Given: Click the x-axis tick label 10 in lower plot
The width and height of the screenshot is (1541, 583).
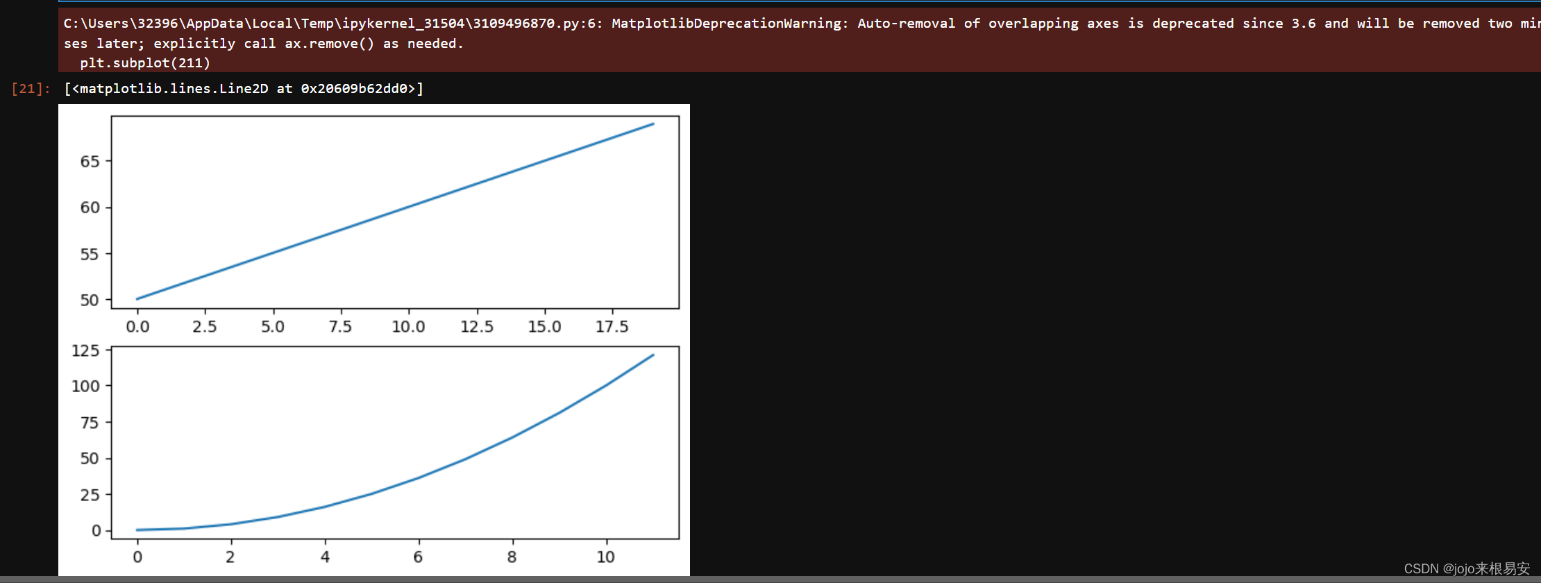Looking at the screenshot, I should pyautogui.click(x=606, y=557).
